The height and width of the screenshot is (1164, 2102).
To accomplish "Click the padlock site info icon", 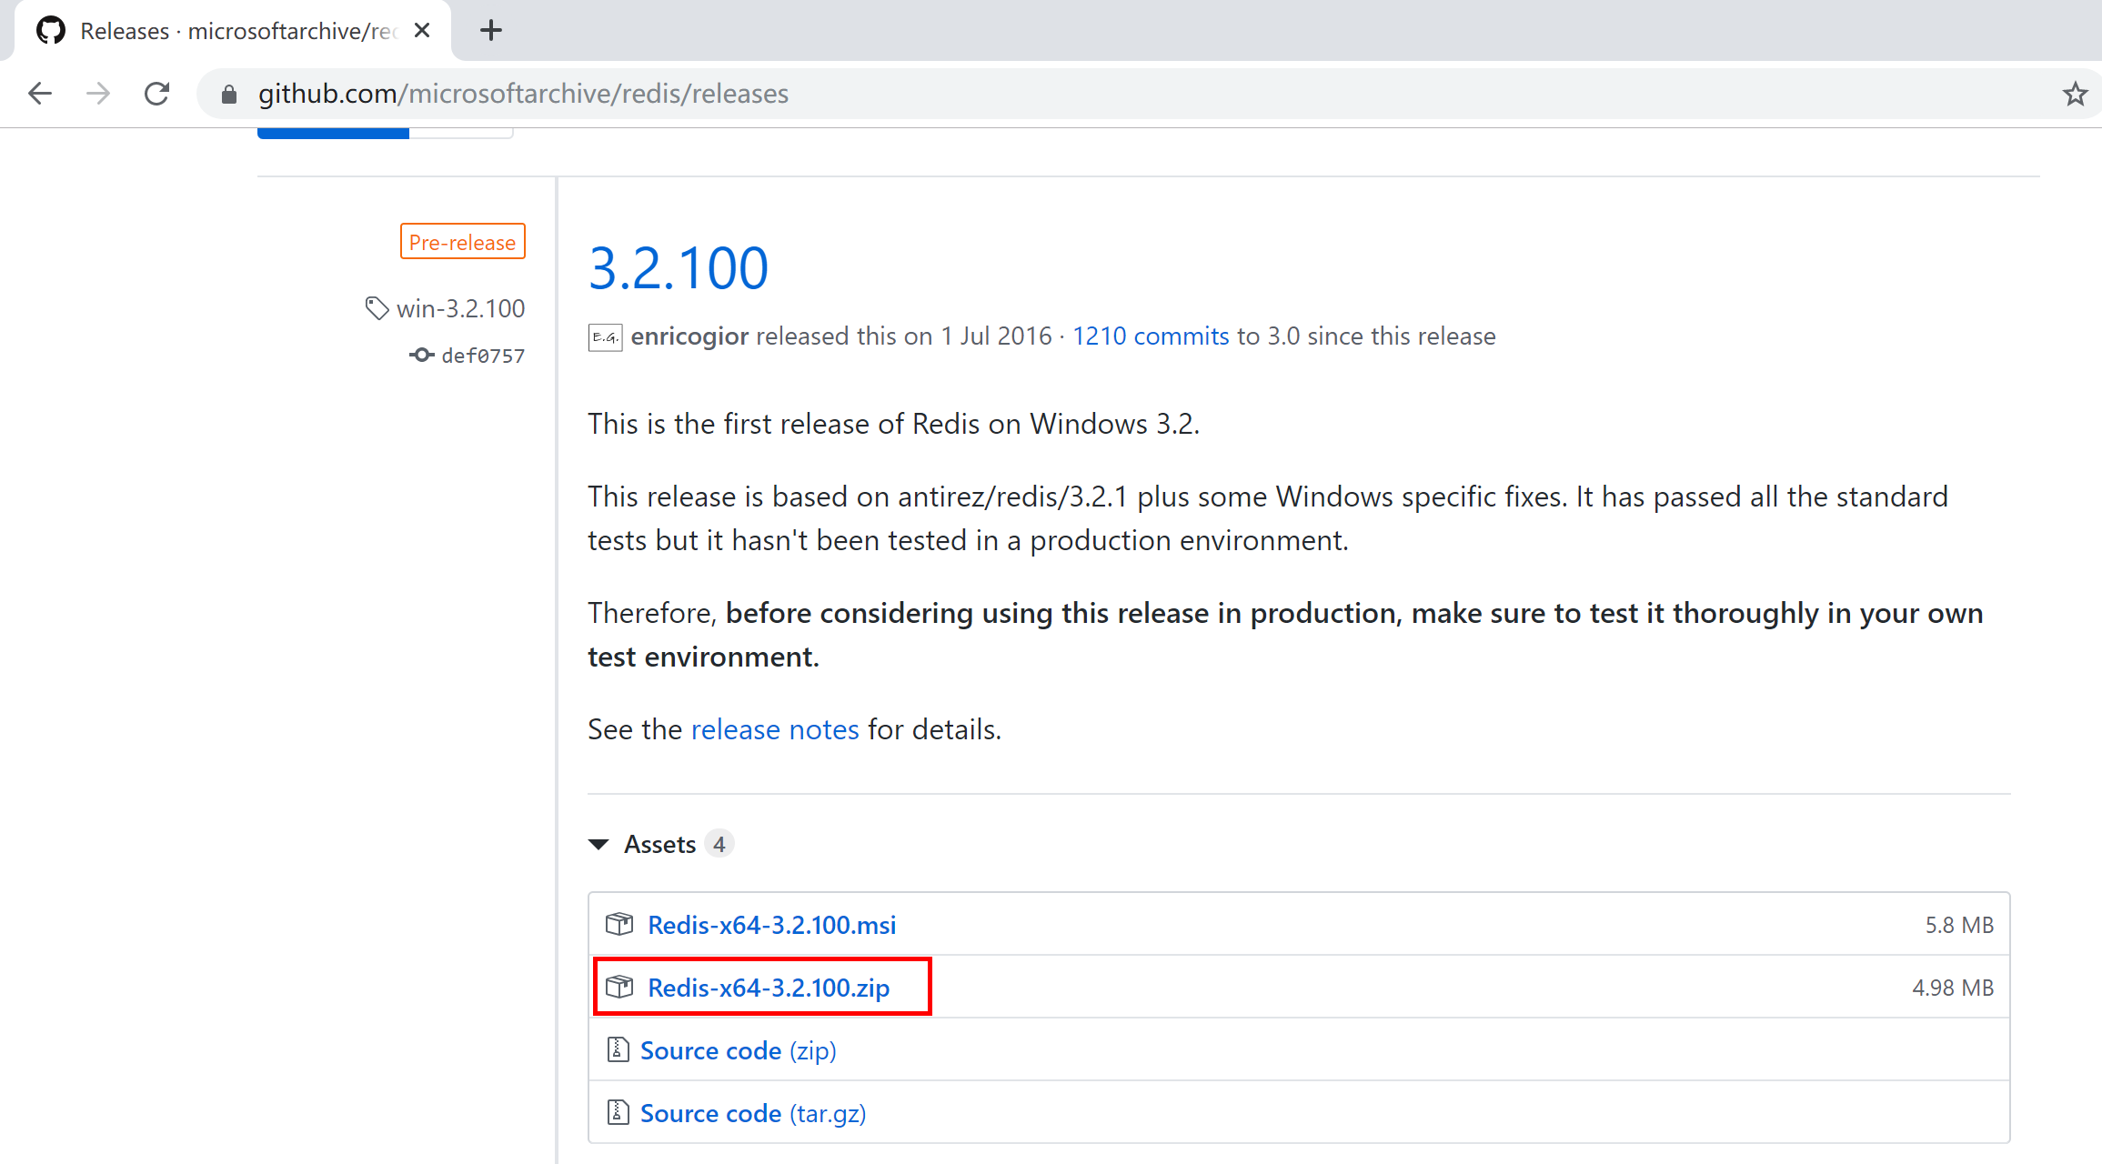I will [x=229, y=95].
